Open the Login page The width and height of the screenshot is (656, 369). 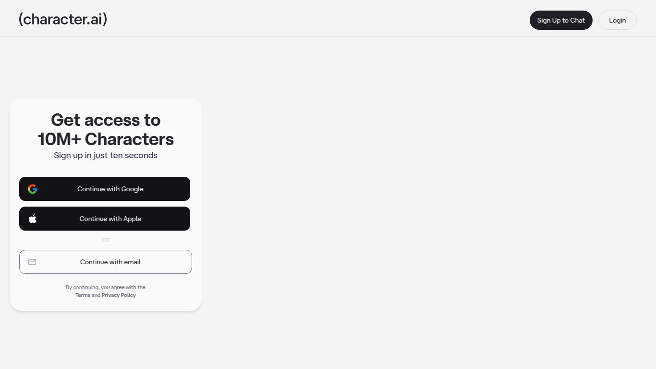point(617,20)
